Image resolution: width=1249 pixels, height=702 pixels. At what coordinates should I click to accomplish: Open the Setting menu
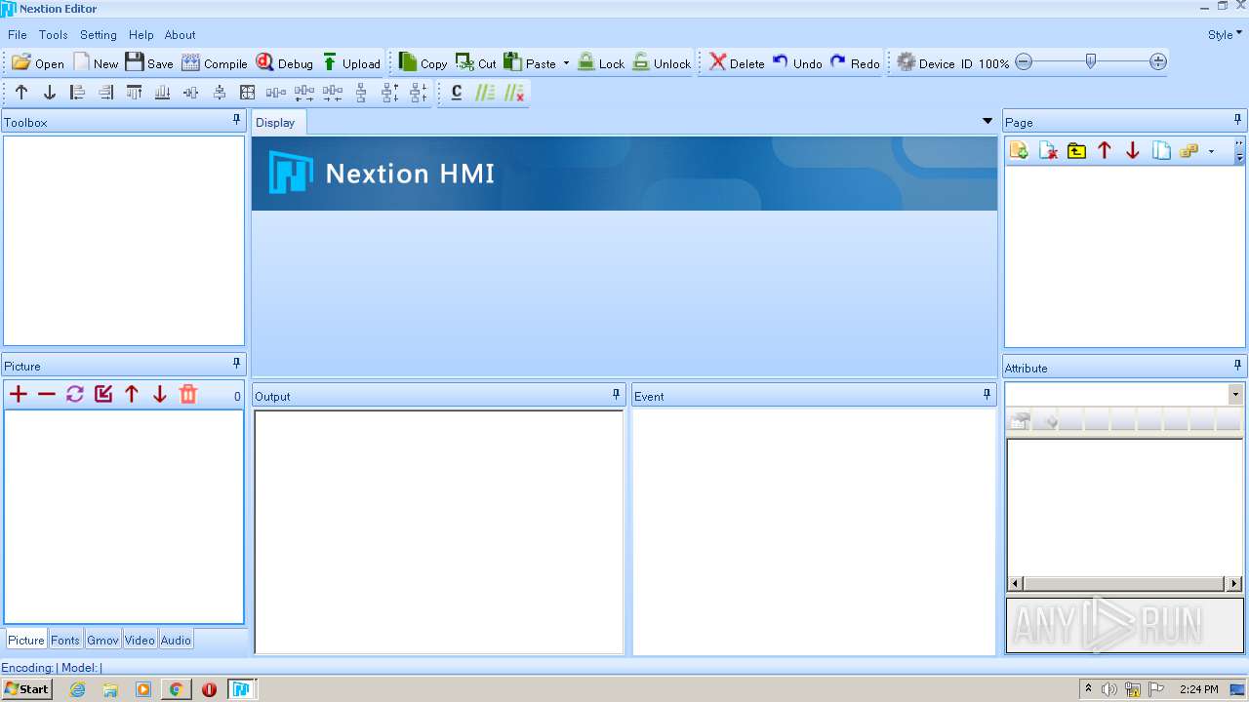pos(99,34)
